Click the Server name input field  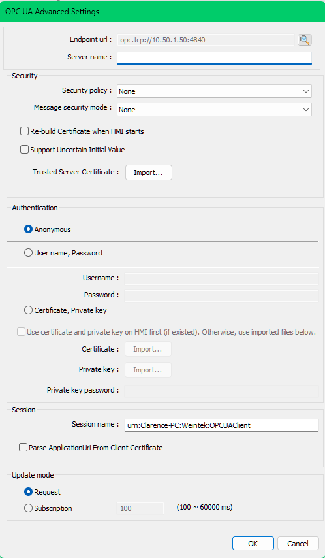click(x=215, y=58)
